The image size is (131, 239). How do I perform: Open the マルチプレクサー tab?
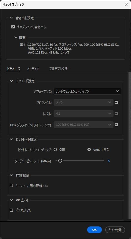tap(59, 69)
